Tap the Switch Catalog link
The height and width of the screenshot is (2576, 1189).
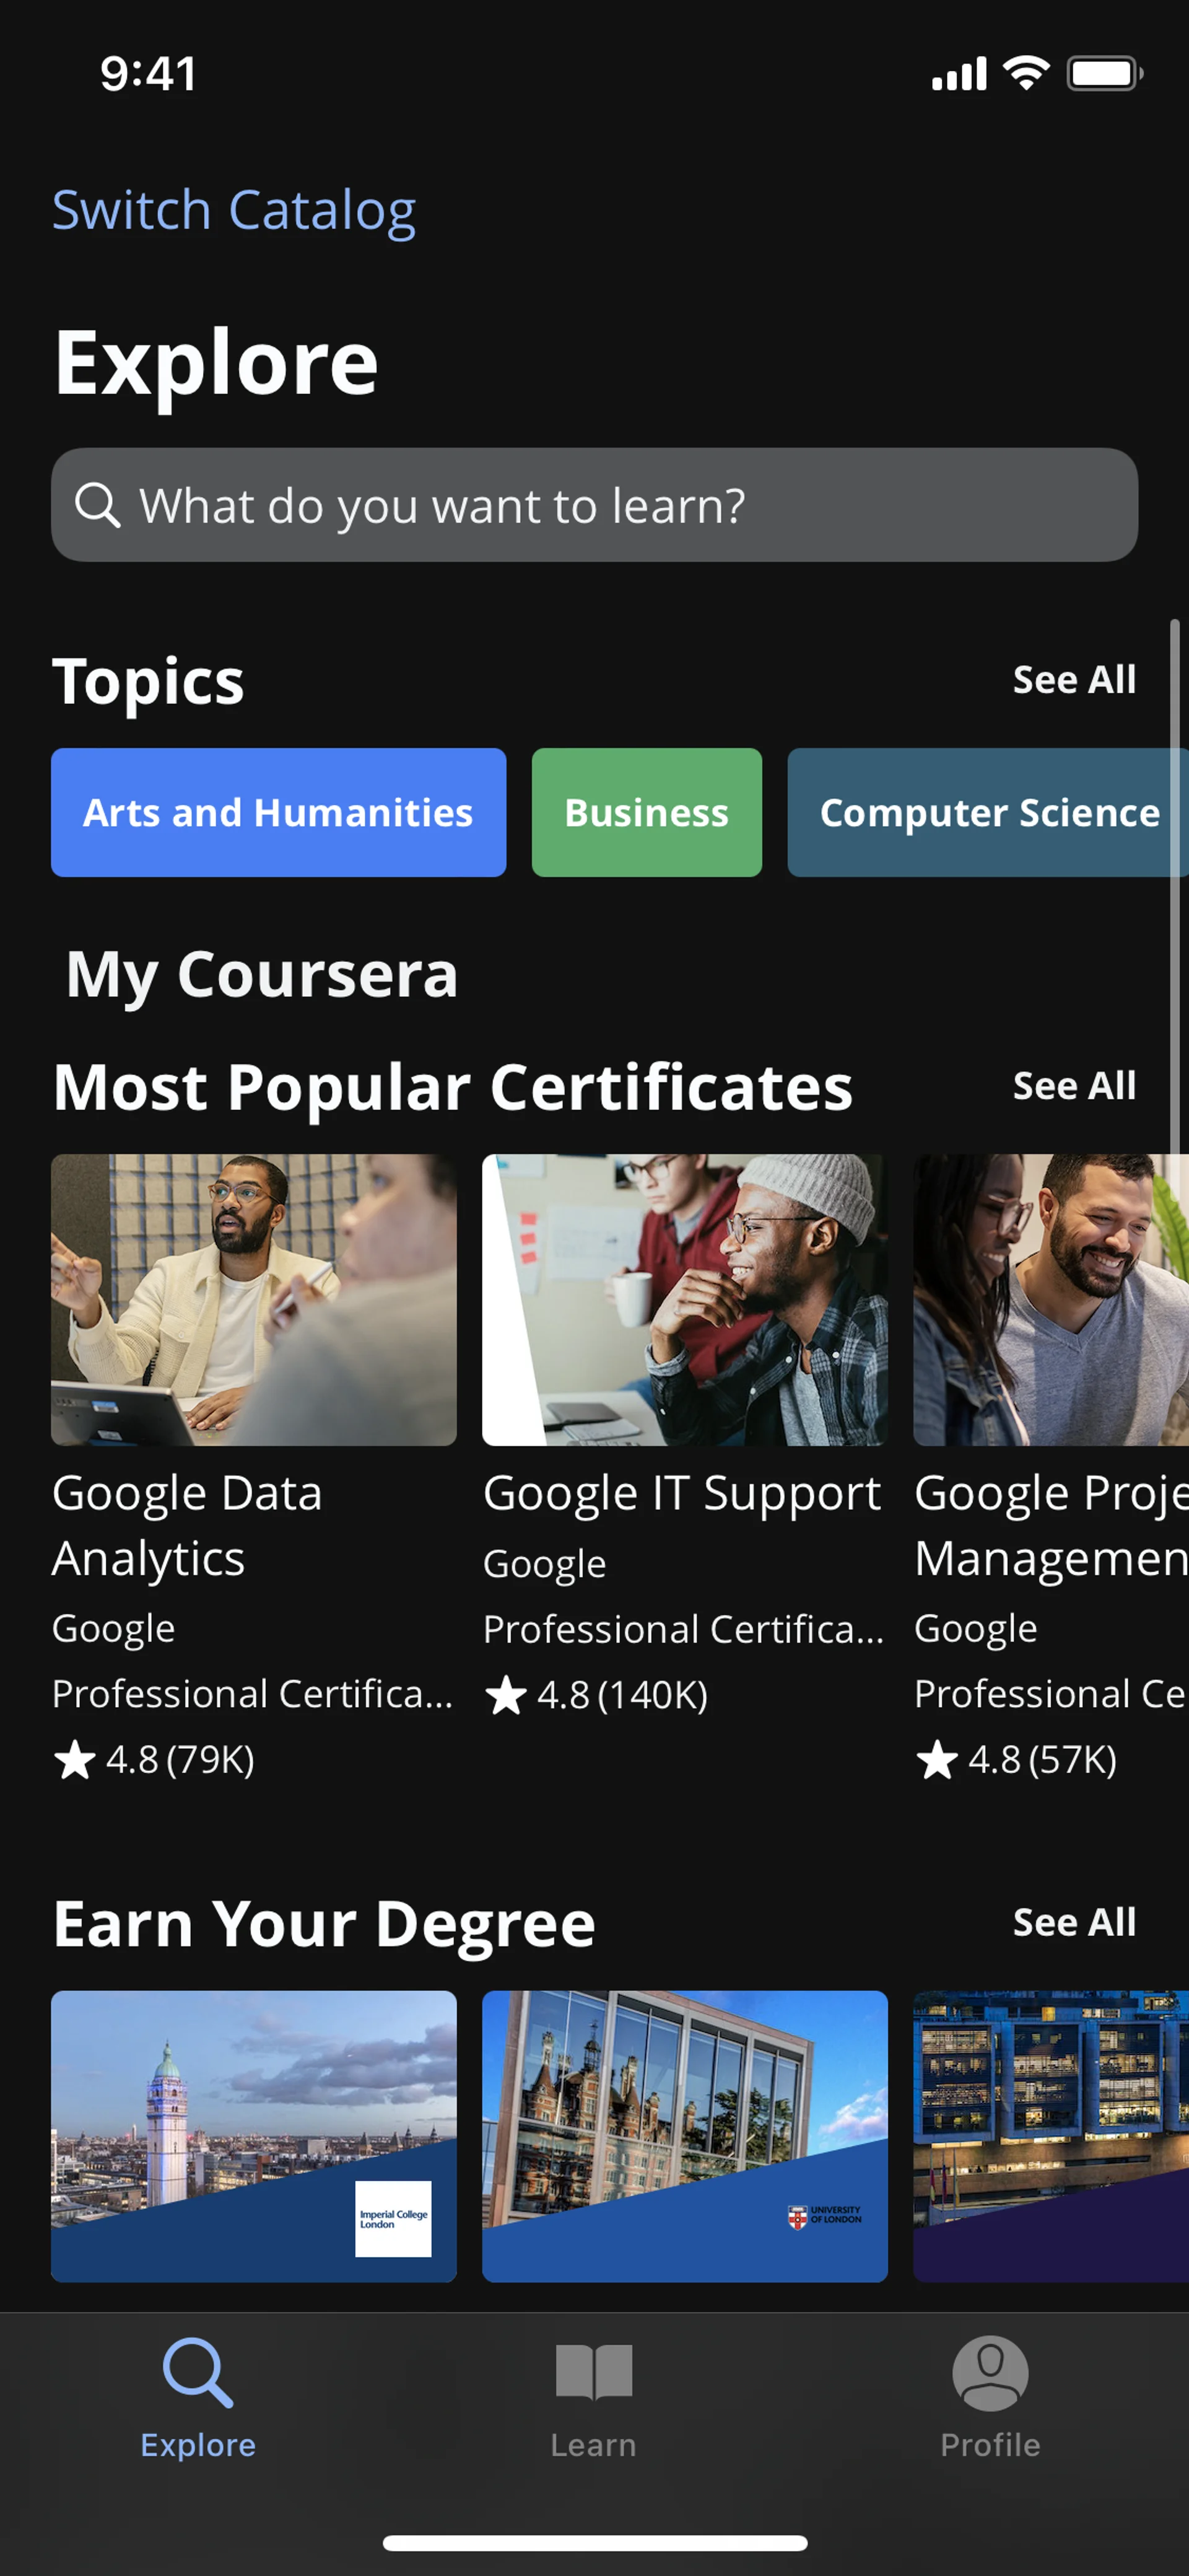(234, 211)
